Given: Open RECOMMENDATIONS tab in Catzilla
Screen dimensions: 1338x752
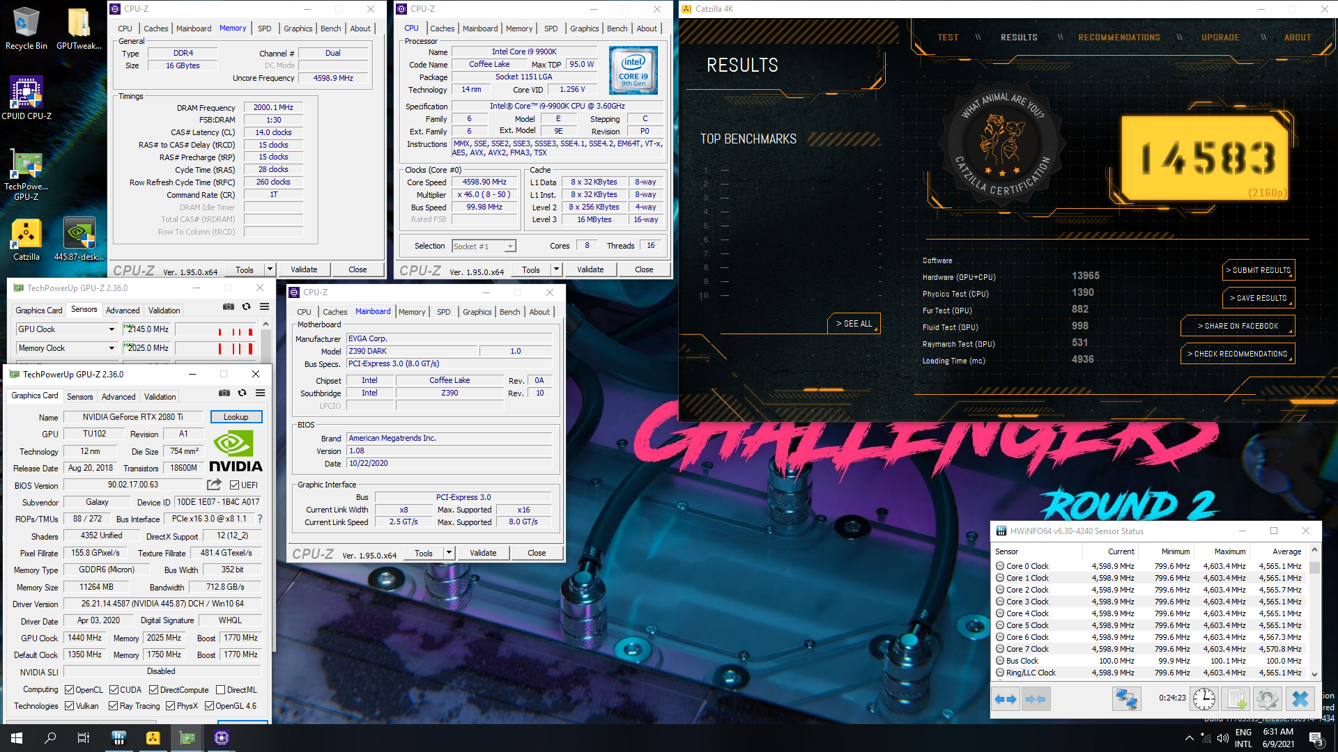Looking at the screenshot, I should [x=1118, y=38].
